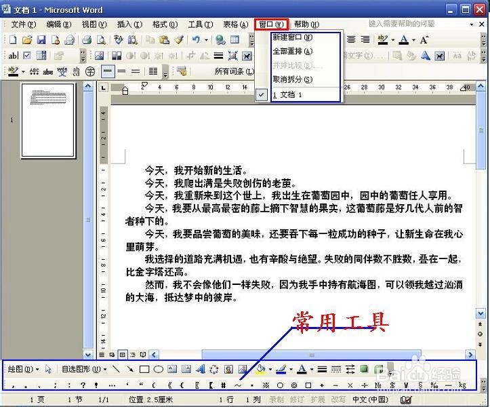Viewport: 490px width, 407px height.
Task: Open line color dropdown arrow
Action: (x=291, y=370)
